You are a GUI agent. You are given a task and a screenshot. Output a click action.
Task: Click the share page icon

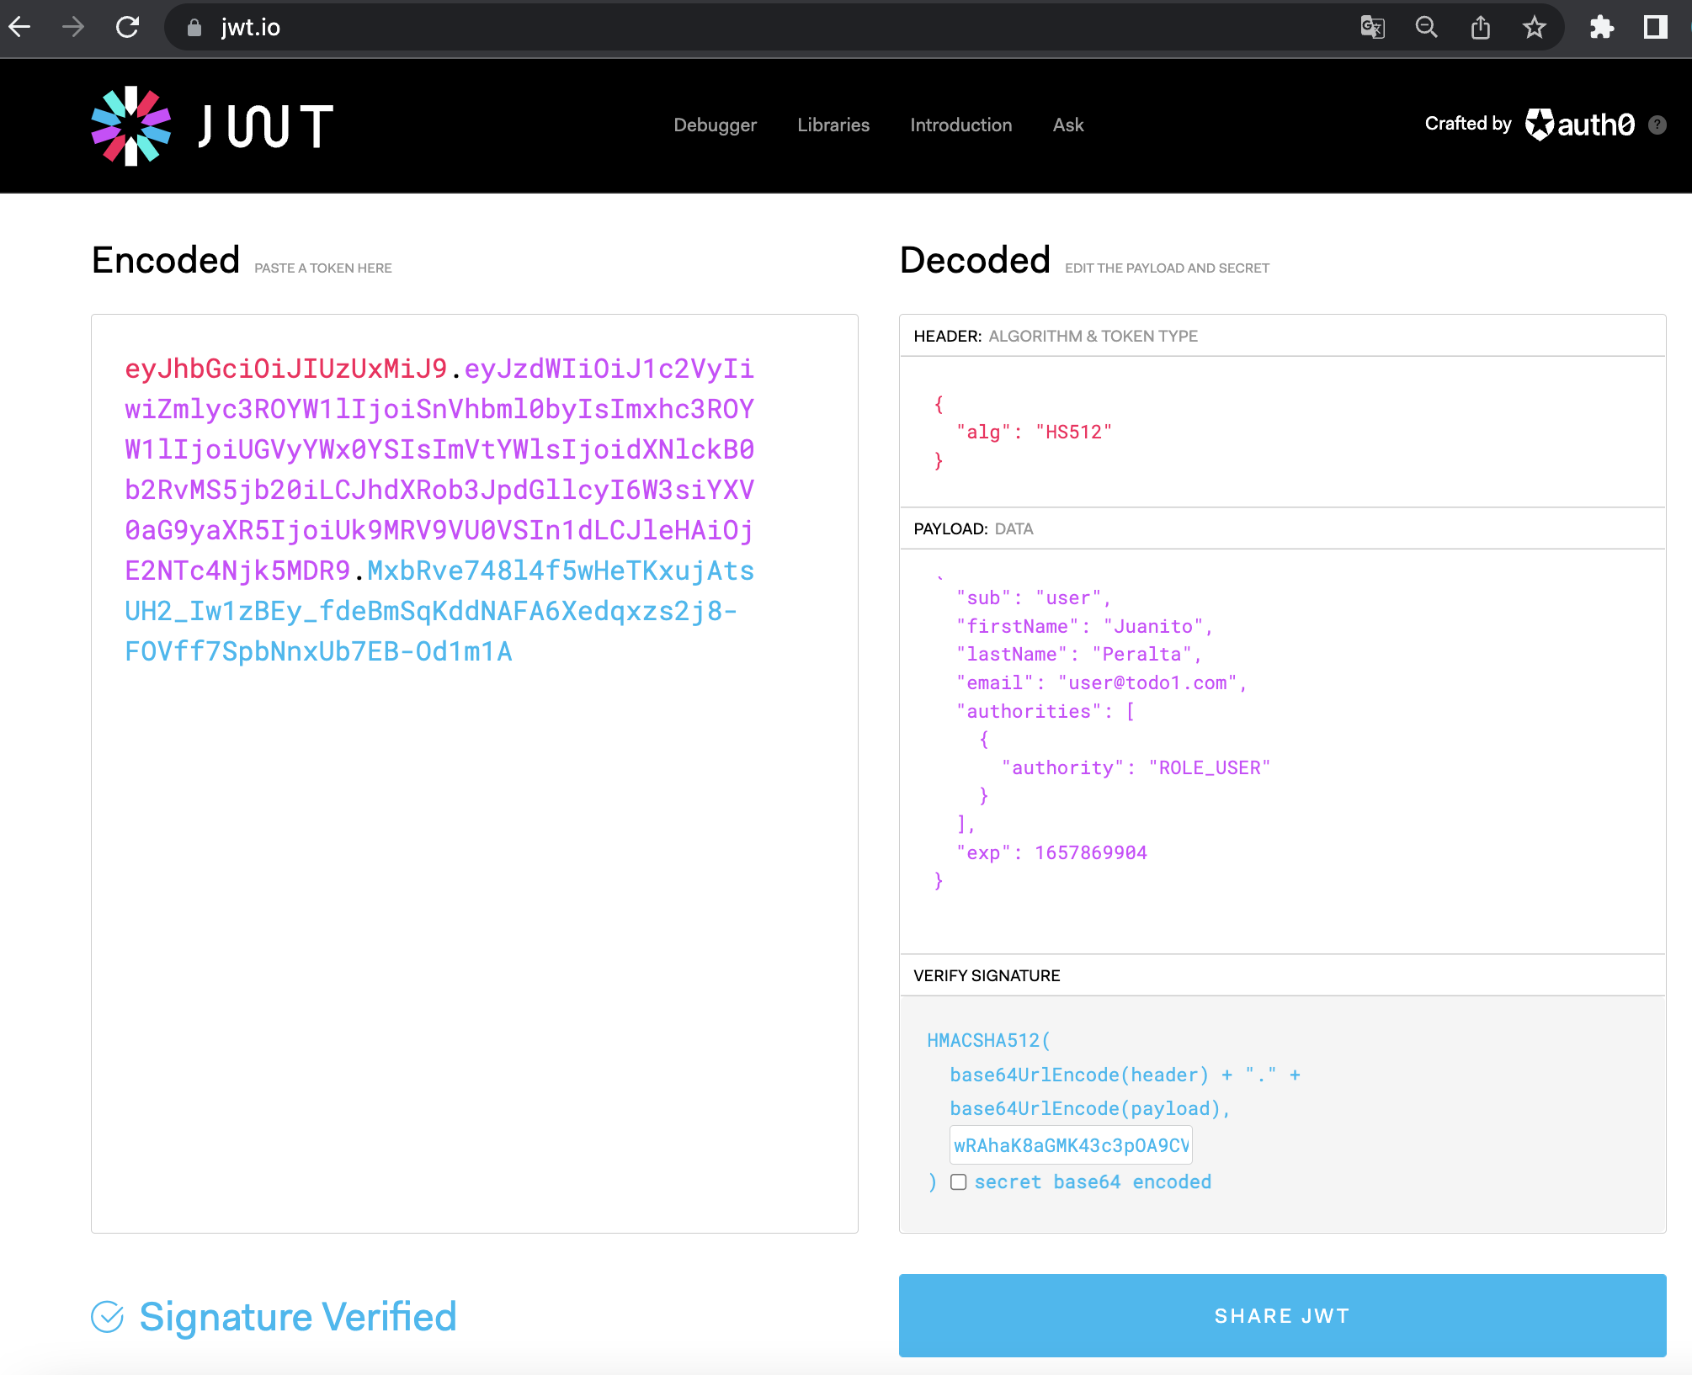tap(1480, 27)
